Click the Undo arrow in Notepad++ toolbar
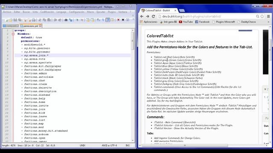 pyautogui.click(x=55, y=20)
